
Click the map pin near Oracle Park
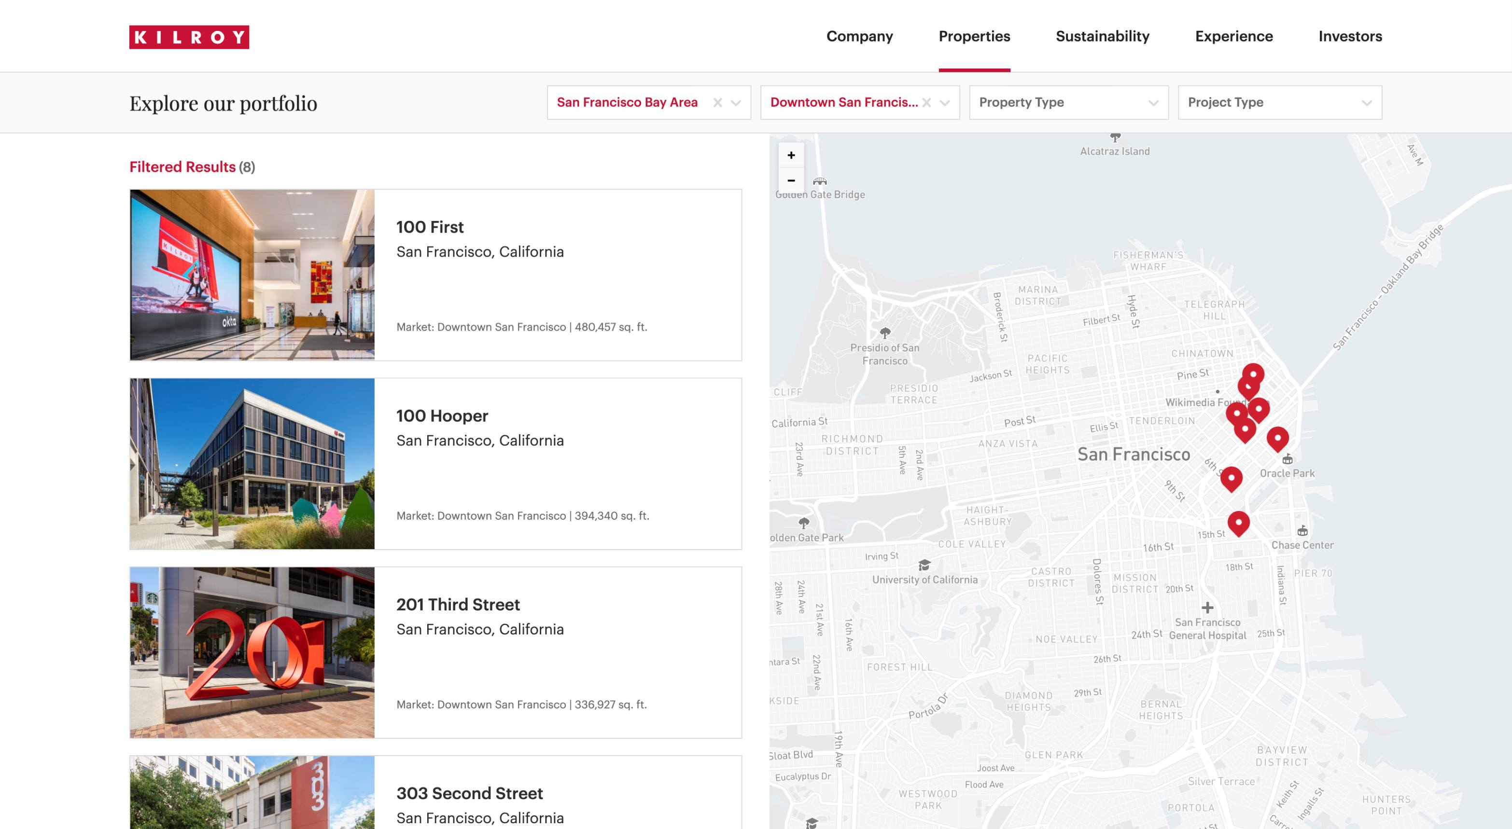coord(1277,438)
